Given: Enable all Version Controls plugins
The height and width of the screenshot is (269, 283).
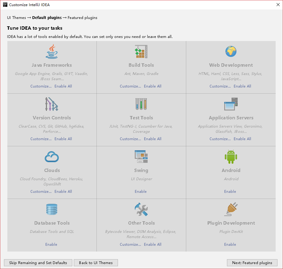Looking at the screenshot, I should point(63,139).
